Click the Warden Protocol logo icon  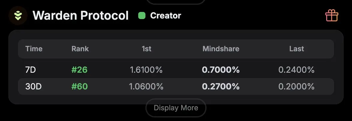(x=18, y=15)
